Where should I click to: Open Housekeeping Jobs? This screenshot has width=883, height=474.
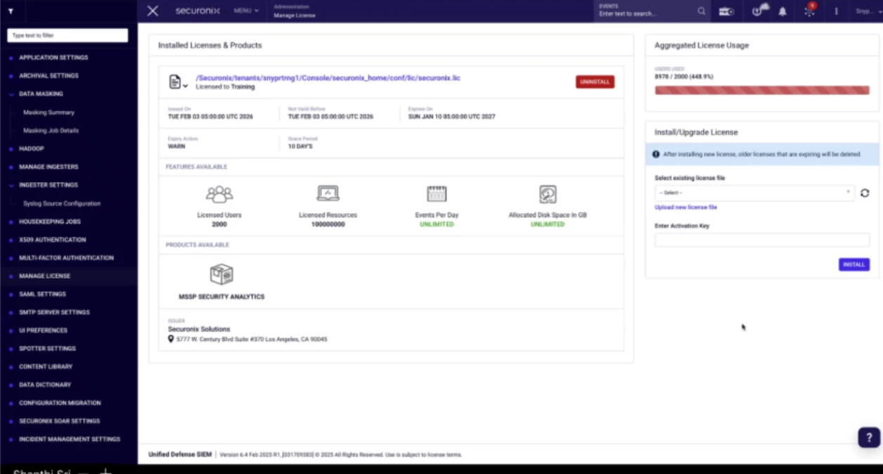coord(50,222)
